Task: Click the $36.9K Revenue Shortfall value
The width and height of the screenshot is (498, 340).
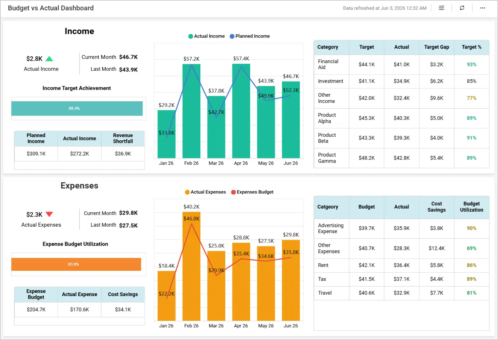Action: (123, 154)
